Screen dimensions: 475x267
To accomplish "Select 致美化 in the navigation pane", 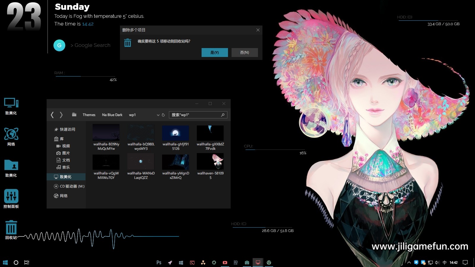I will pyautogui.click(x=66, y=177).
